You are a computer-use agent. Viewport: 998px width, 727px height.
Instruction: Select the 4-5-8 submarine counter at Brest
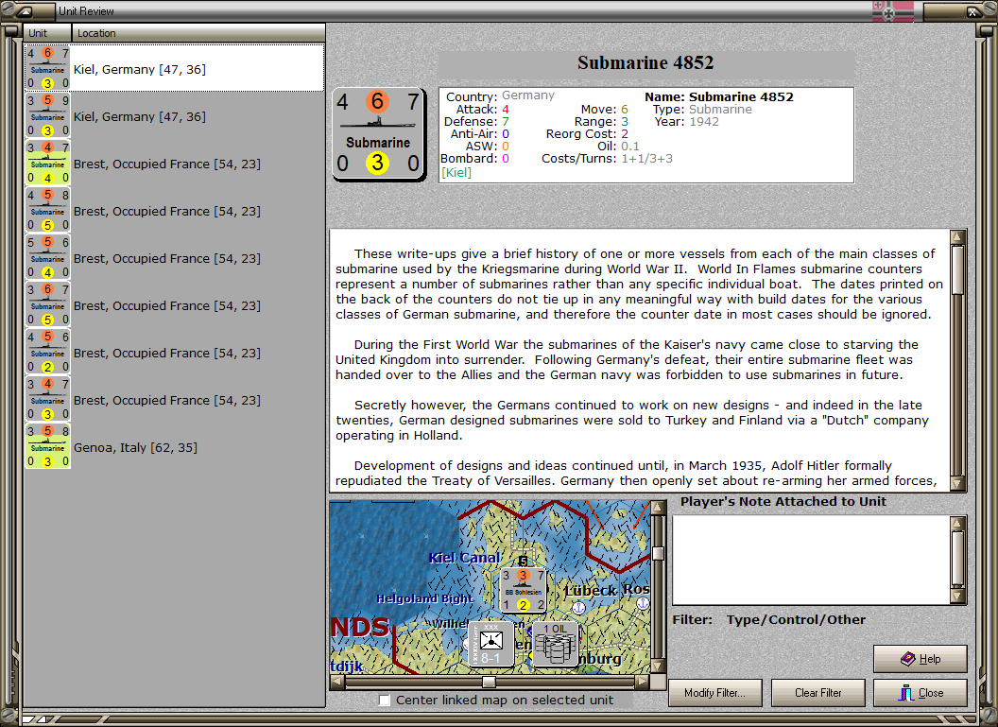pyautogui.click(x=48, y=211)
